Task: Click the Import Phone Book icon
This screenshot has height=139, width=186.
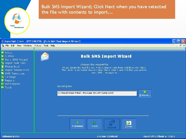Action: click(x=3, y=70)
